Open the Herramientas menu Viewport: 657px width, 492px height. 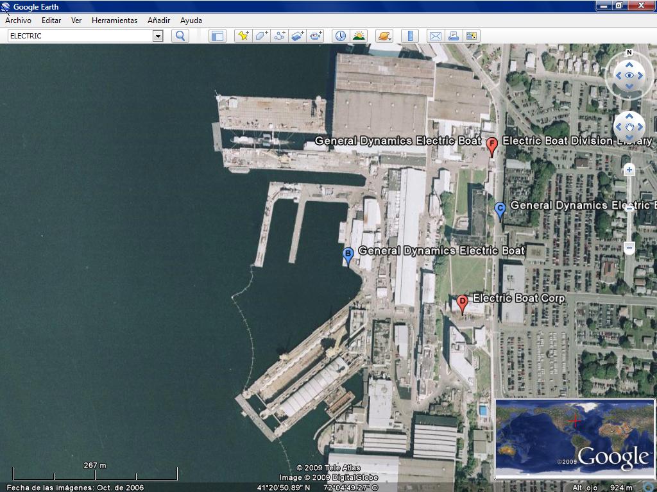[114, 20]
